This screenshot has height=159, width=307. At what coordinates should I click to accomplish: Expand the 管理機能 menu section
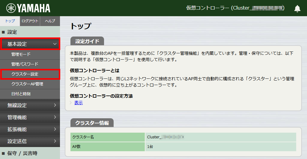[x=30, y=117]
